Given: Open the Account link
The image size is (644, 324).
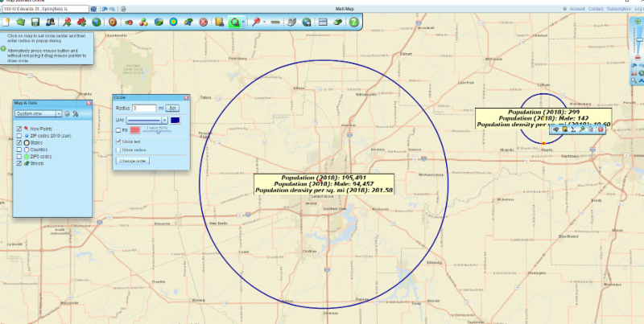Looking at the screenshot, I should [577, 9].
